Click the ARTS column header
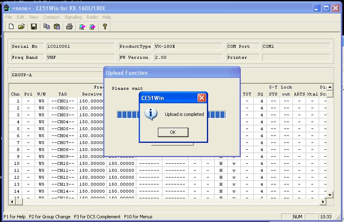This screenshot has height=222, width=344. [300, 94]
